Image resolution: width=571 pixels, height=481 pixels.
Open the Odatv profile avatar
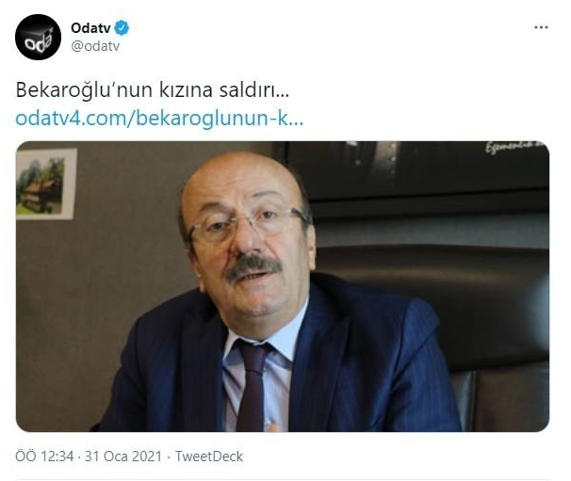coord(38,37)
